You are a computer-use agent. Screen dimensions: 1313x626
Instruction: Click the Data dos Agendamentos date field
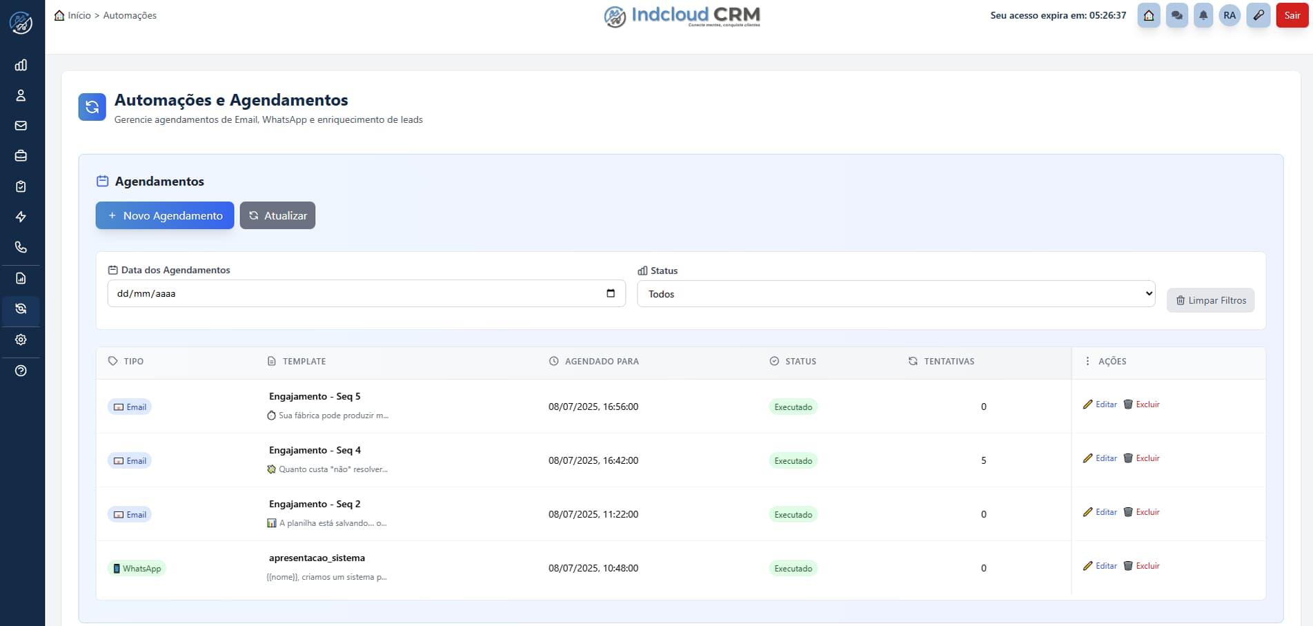[x=352, y=293]
